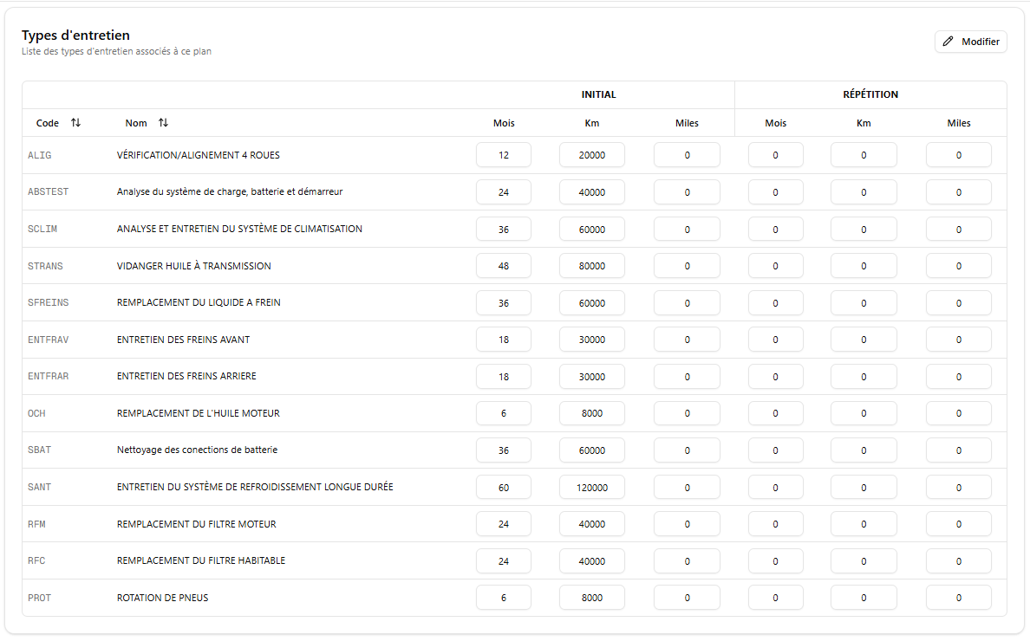Click the PROT code in last row

[39, 598]
